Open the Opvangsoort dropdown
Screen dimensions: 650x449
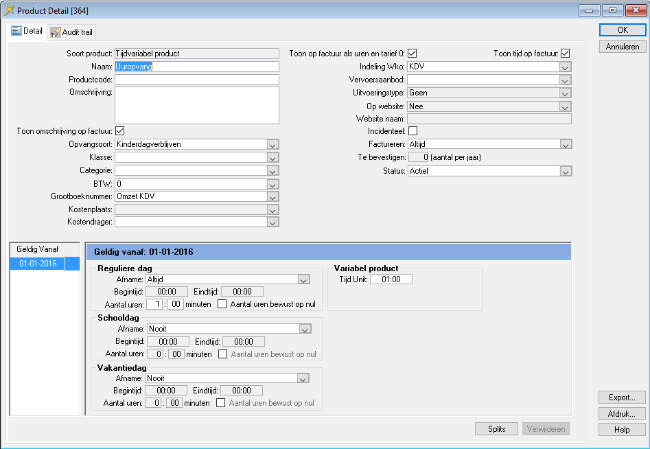272,145
